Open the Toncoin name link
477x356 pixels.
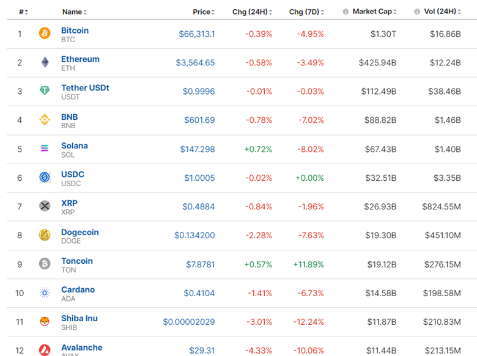[x=77, y=261]
